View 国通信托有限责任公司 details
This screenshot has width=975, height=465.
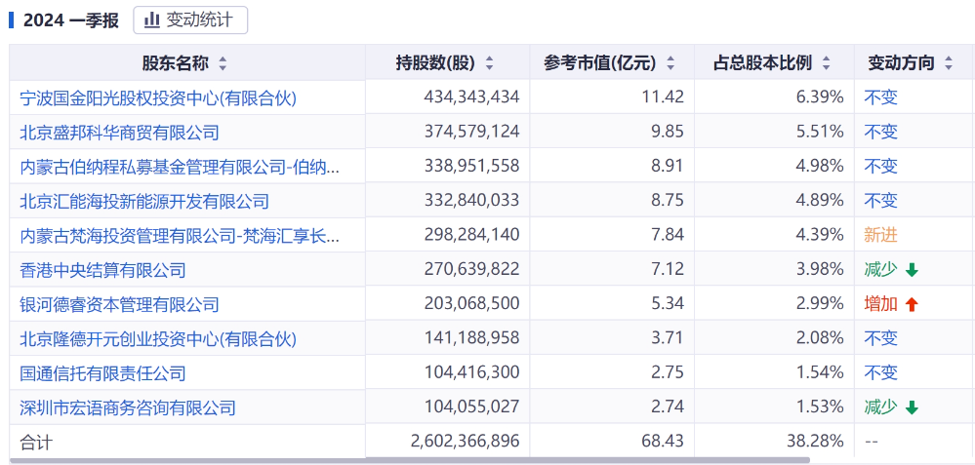102,373
